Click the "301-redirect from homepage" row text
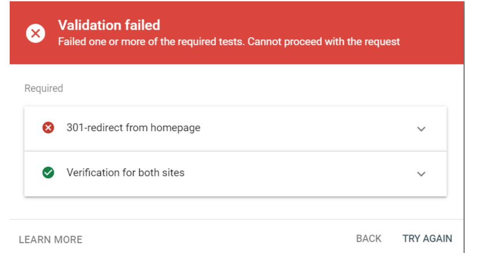 pos(133,128)
